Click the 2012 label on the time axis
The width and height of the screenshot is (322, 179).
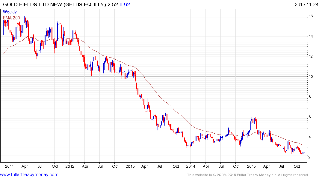click(x=69, y=166)
